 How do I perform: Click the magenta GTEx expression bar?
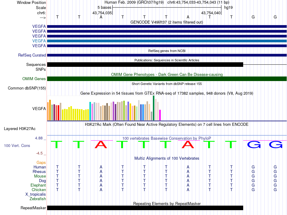[x=160, y=115]
